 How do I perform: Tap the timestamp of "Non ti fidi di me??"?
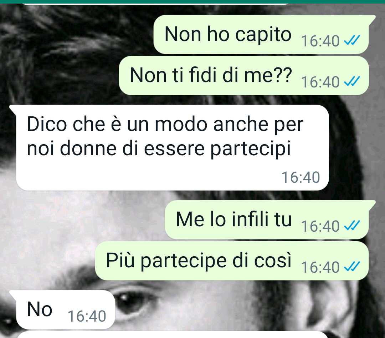pos(320,82)
